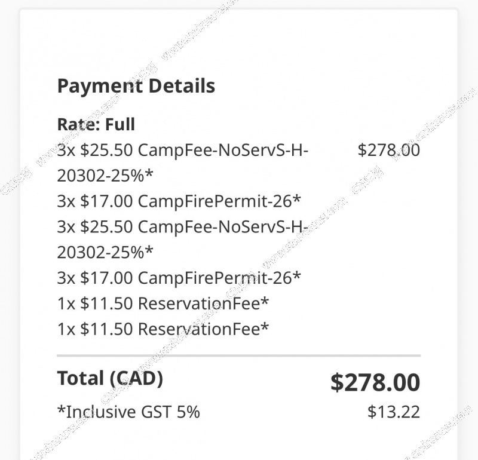This screenshot has width=478, height=460.
Task: Click the Payment Details heading
Action: [x=136, y=85]
